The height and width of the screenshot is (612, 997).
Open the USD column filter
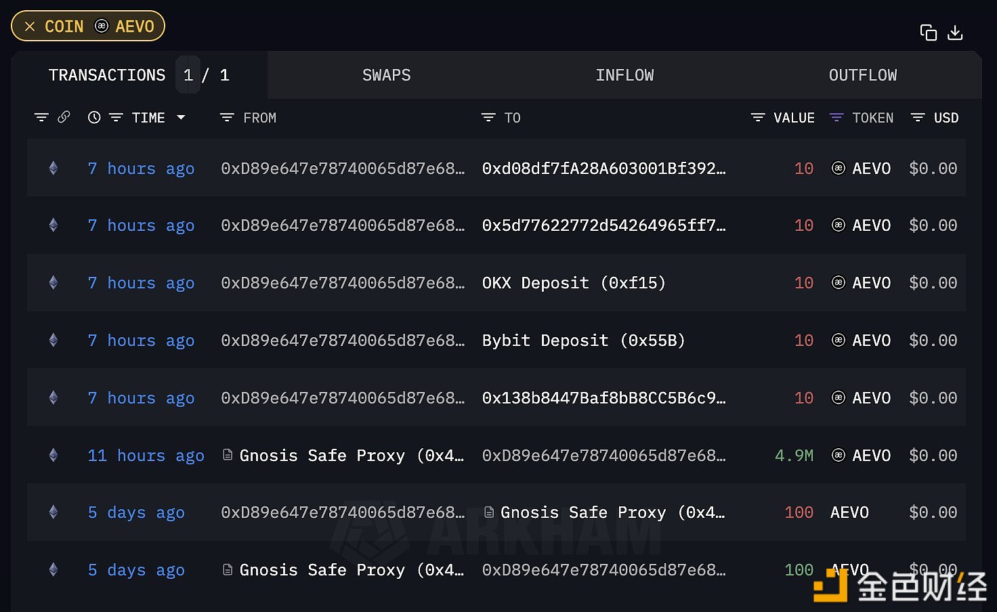click(x=918, y=118)
